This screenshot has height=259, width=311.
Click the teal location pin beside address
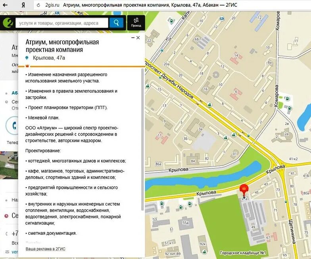point(27,58)
